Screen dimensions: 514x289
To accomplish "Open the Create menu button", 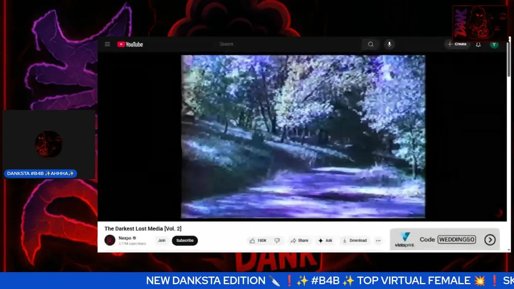I will pos(457,44).
